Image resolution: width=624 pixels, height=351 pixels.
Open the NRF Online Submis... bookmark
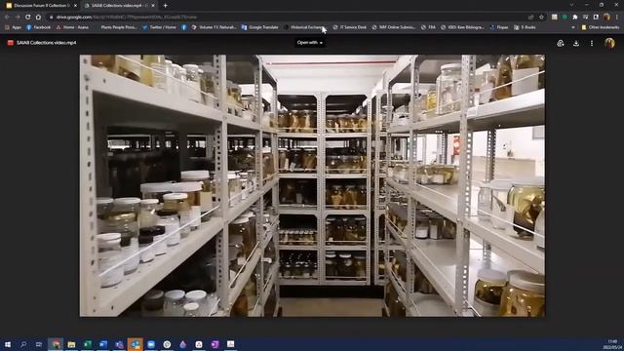(x=394, y=27)
